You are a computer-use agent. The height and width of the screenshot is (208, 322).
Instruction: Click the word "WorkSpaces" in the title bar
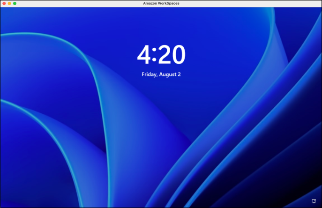tap(169, 3)
